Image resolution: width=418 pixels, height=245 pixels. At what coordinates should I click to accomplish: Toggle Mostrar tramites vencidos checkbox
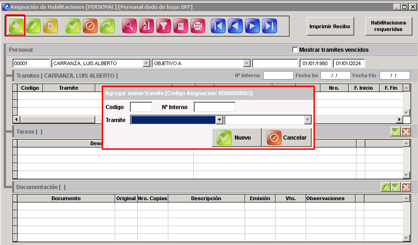click(x=295, y=49)
